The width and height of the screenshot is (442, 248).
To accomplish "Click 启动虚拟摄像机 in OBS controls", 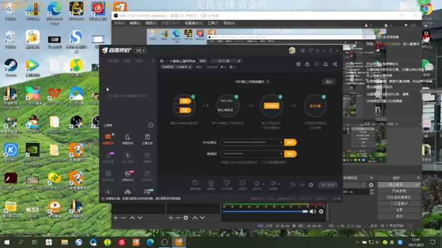I will pos(399,197).
